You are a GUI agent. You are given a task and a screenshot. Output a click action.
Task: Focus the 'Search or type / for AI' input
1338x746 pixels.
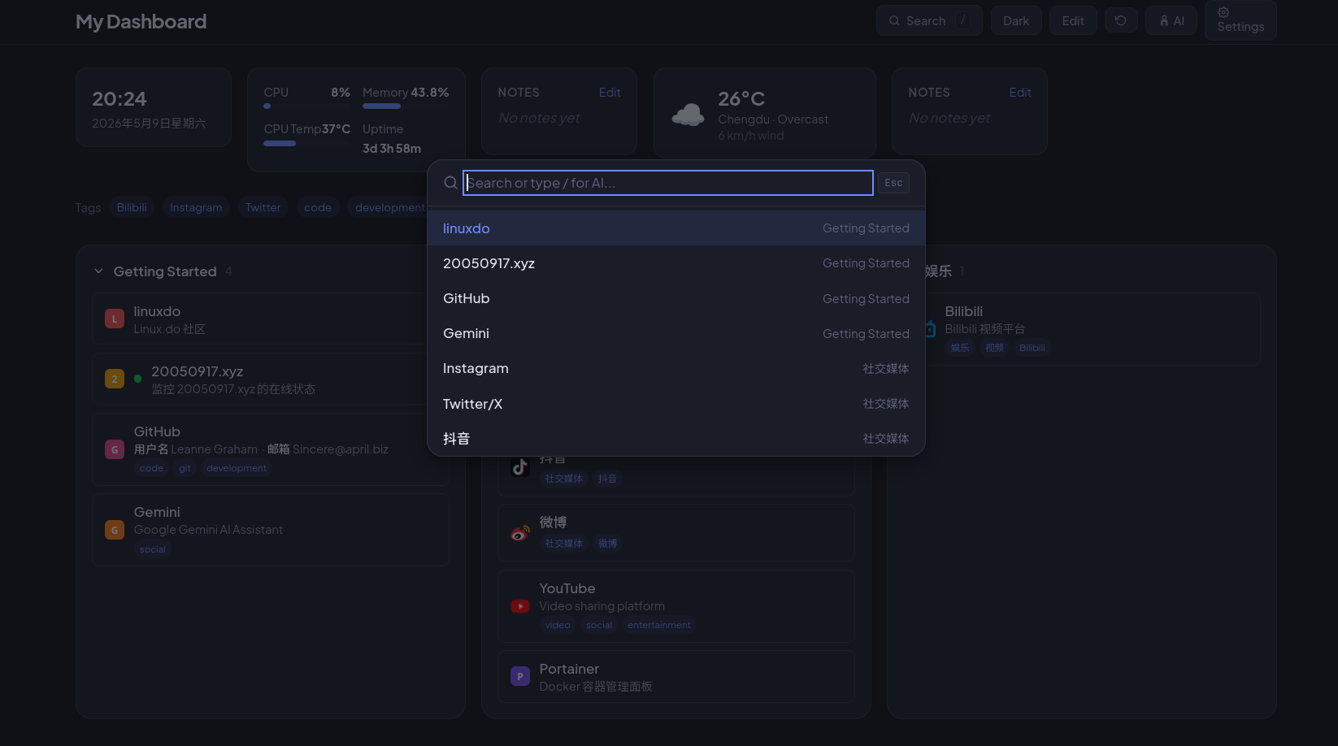tap(668, 183)
